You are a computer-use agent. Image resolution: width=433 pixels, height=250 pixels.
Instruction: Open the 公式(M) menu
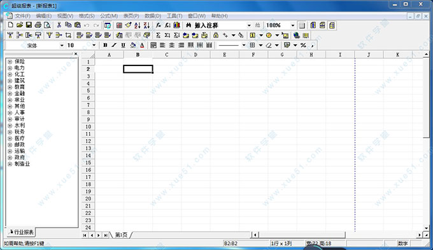(x=109, y=16)
